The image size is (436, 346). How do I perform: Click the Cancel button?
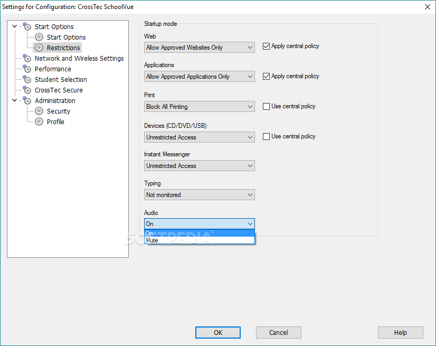tap(279, 333)
